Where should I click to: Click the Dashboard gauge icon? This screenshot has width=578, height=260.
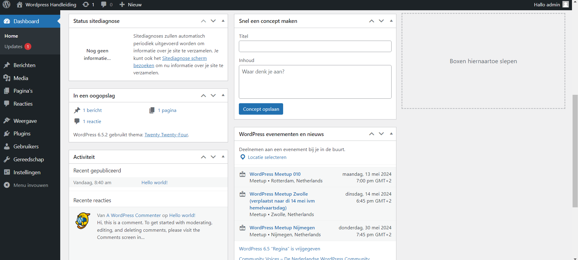(x=7, y=21)
